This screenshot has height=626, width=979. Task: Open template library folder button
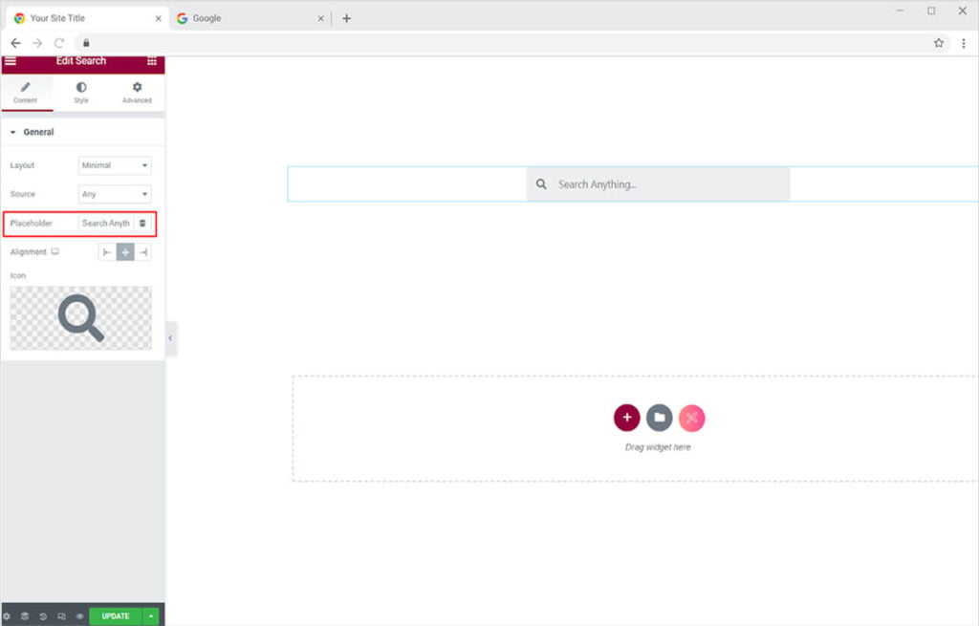659,418
